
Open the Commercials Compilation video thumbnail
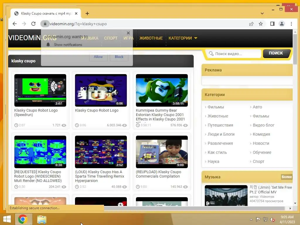pos(162,152)
